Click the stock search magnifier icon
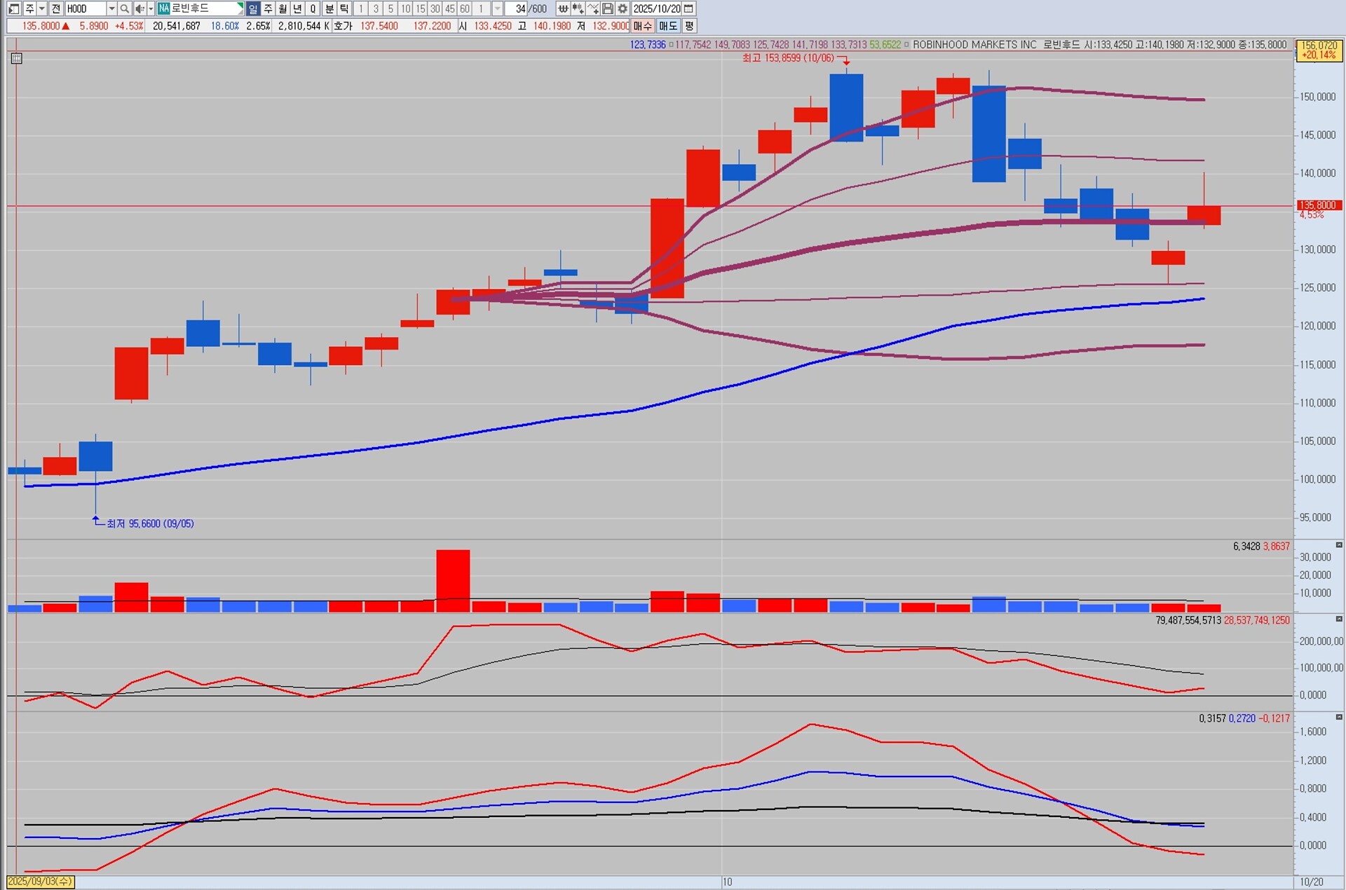1346x890 pixels. coord(124,8)
